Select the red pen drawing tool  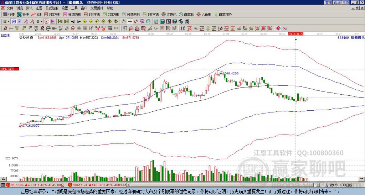(x=4, y=28)
